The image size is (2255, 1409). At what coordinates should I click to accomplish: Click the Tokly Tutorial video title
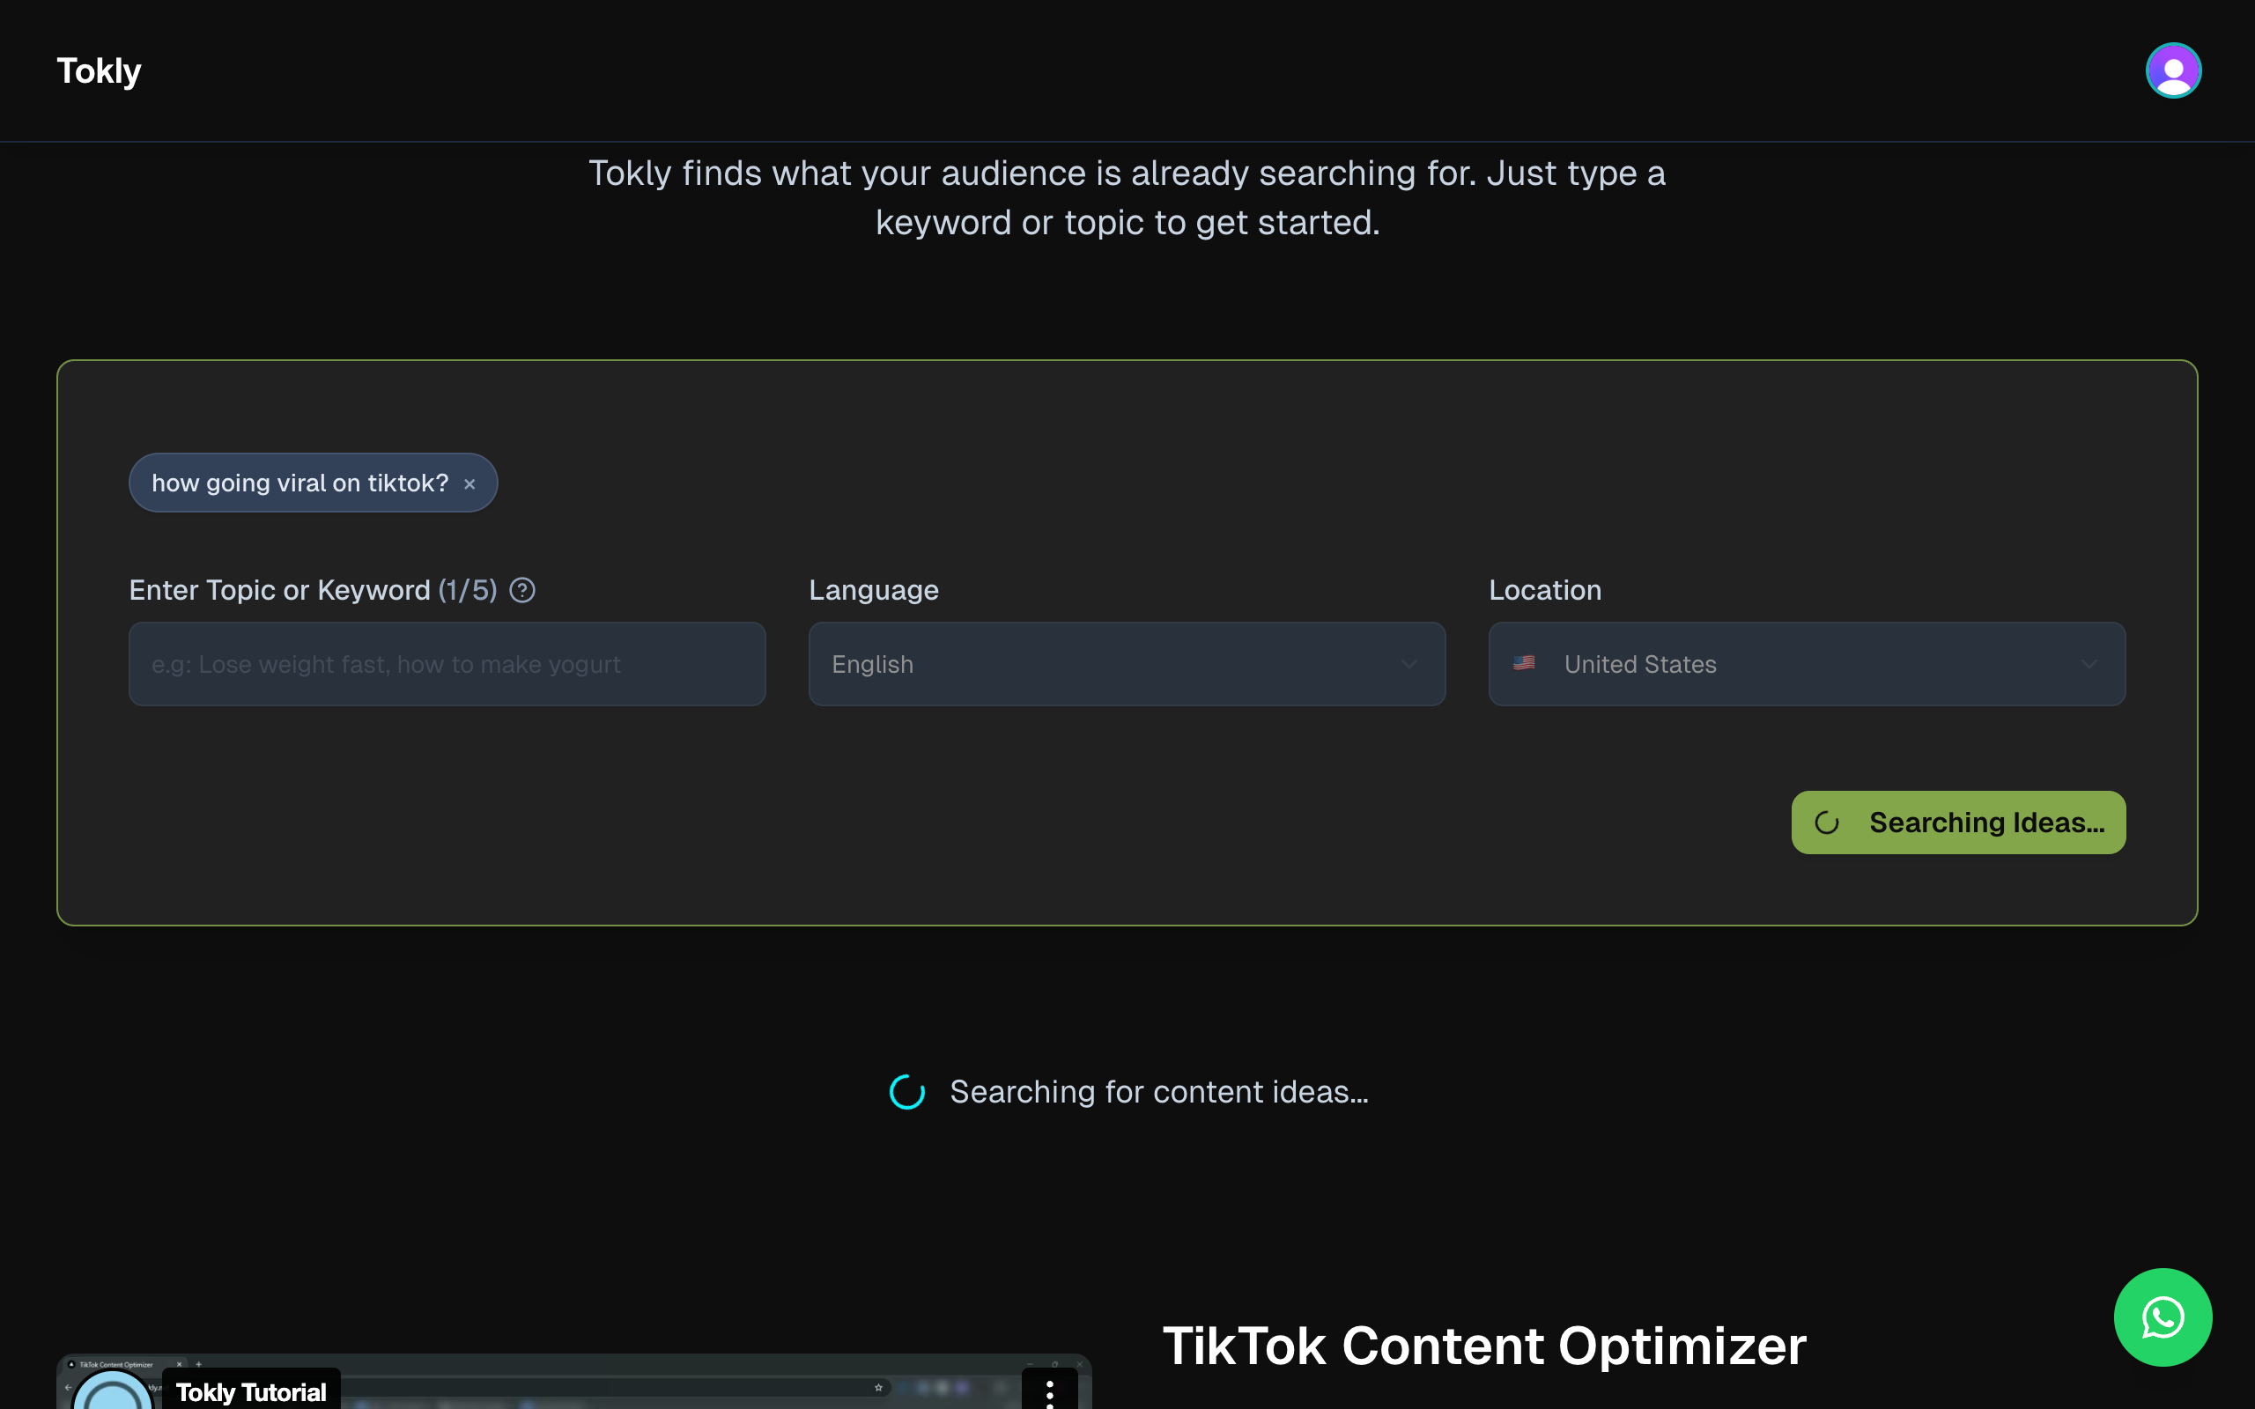pyautogui.click(x=251, y=1392)
